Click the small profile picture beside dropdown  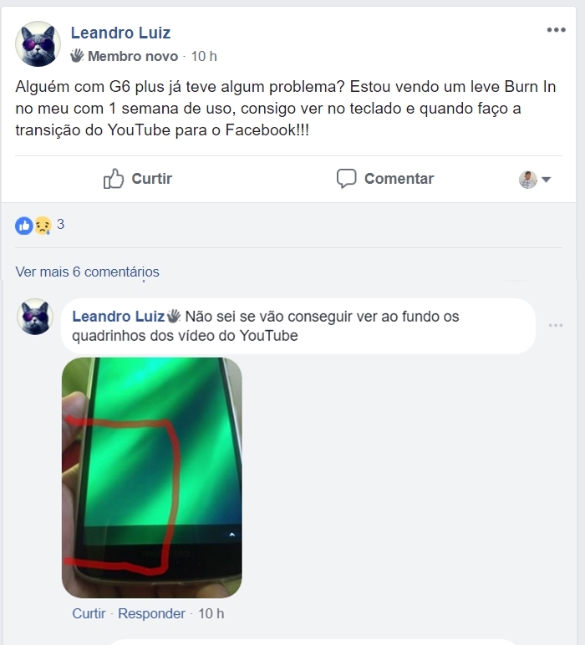pos(528,180)
